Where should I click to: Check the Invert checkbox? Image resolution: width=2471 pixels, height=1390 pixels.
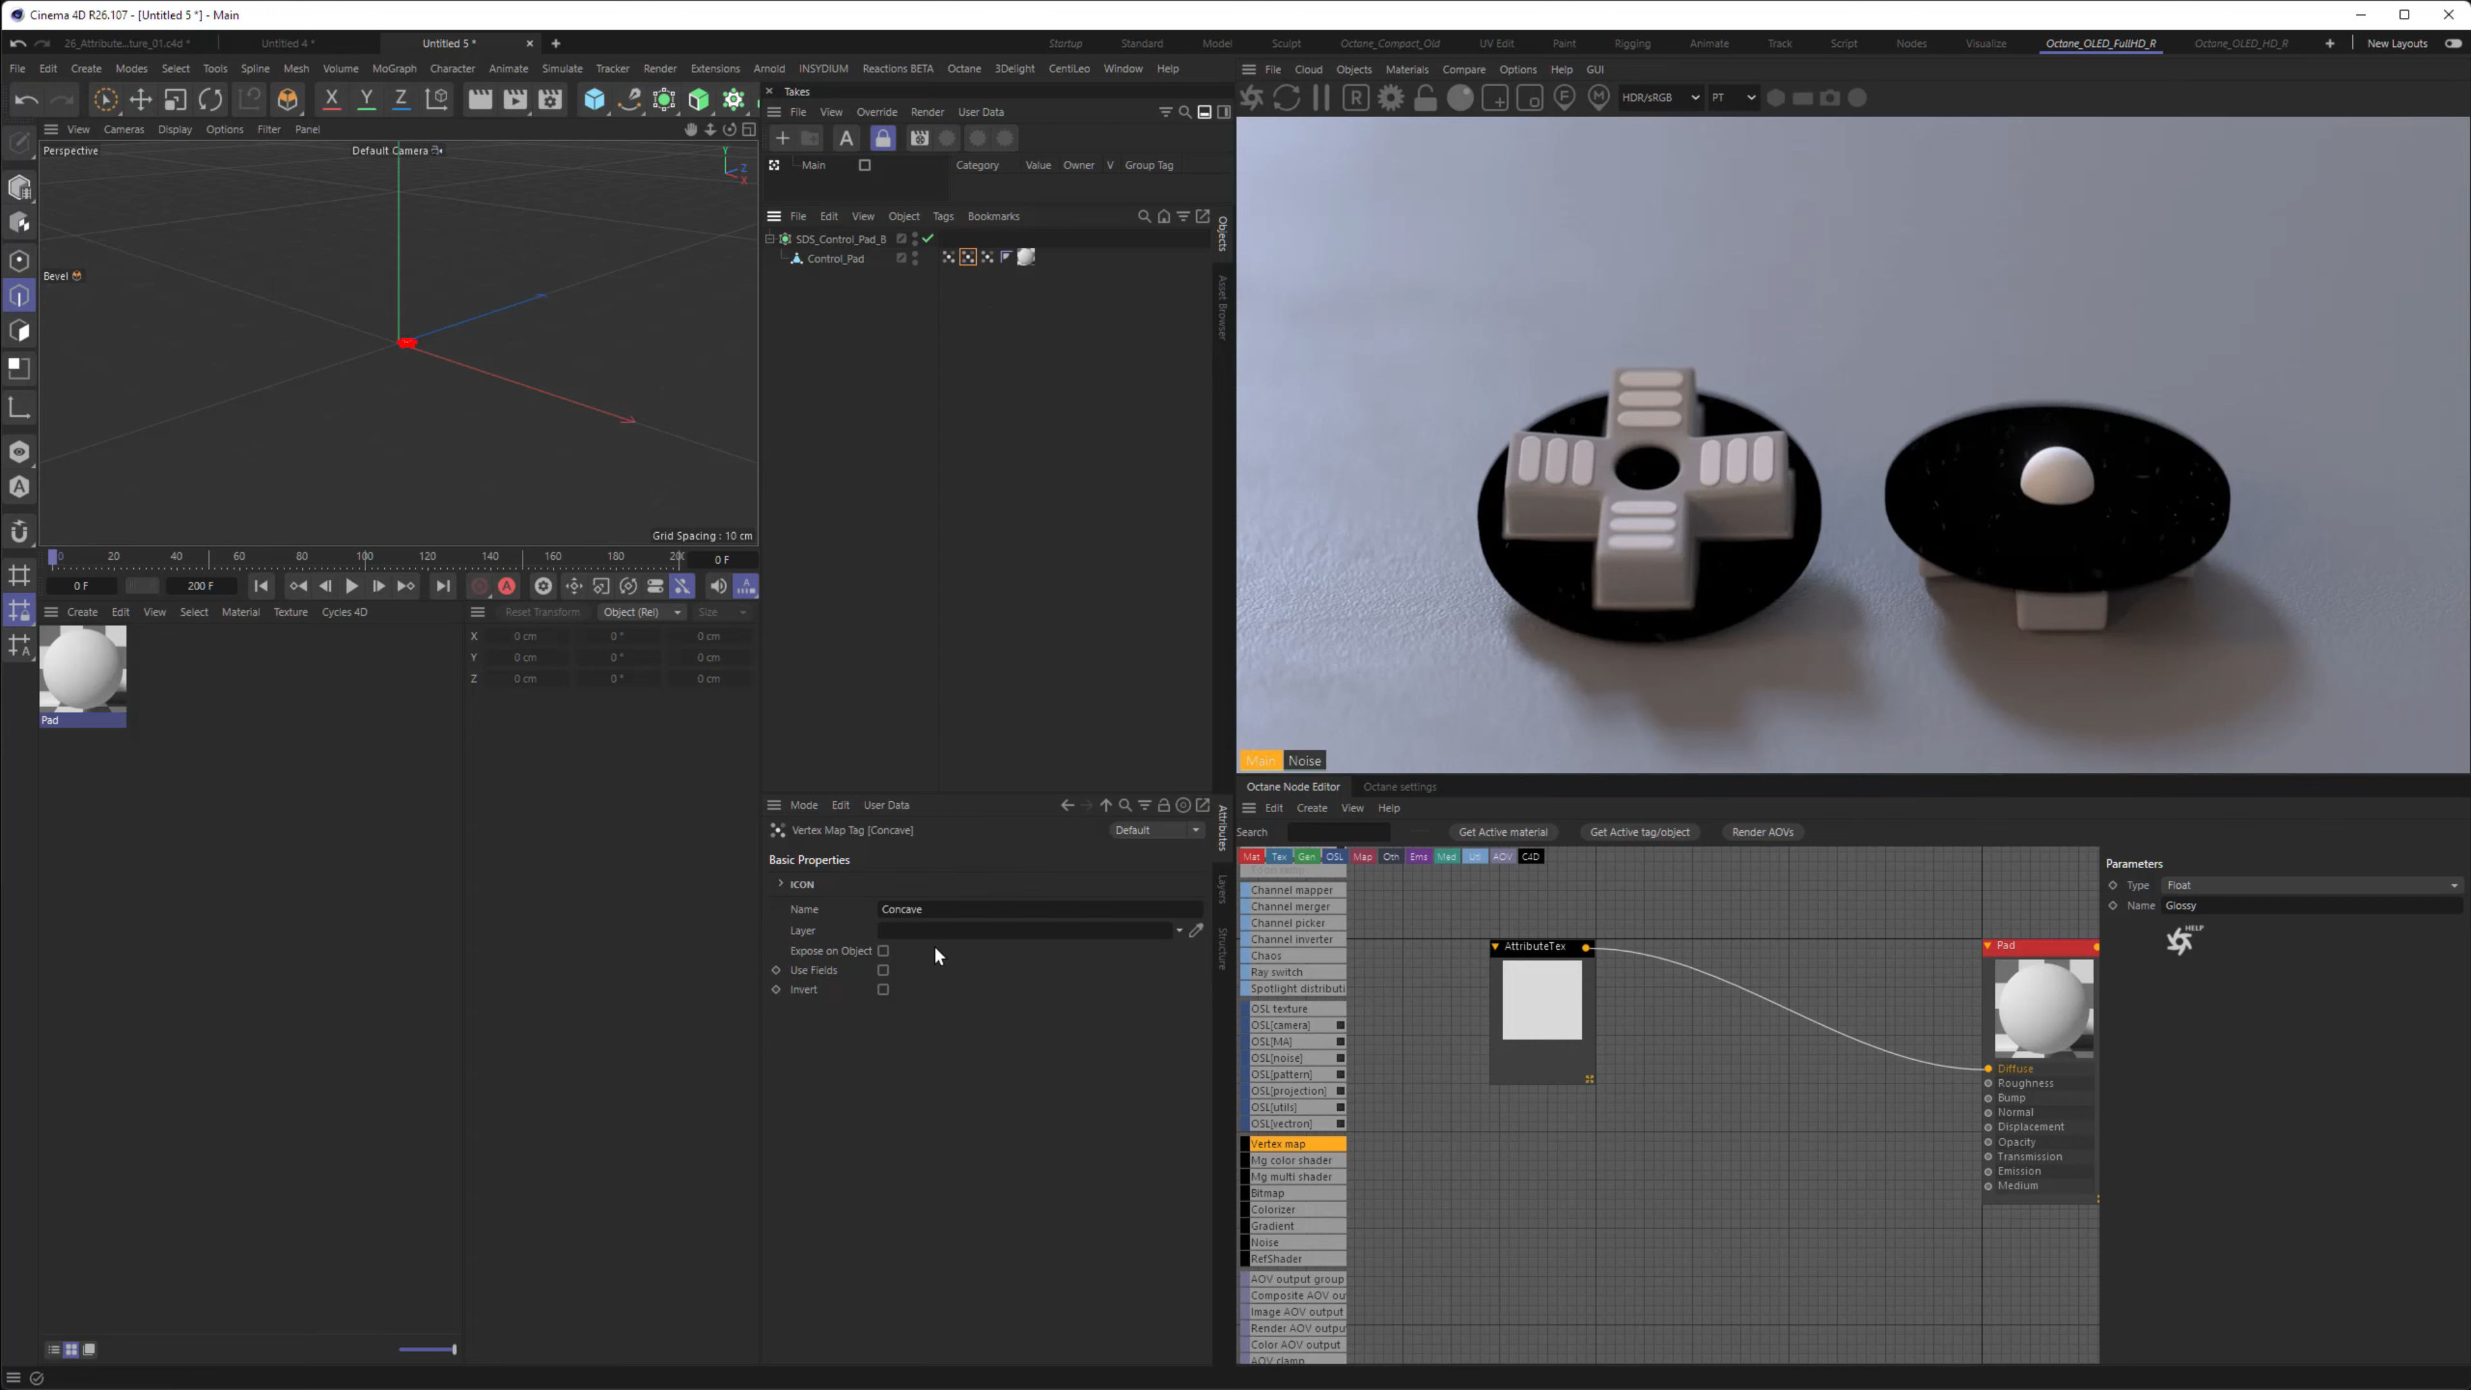[x=884, y=989]
